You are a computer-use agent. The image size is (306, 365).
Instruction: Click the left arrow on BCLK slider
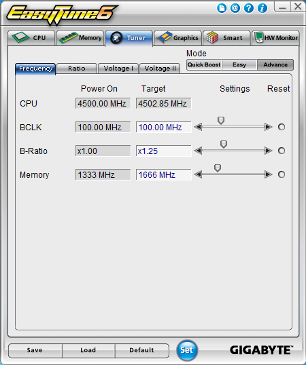(198, 127)
